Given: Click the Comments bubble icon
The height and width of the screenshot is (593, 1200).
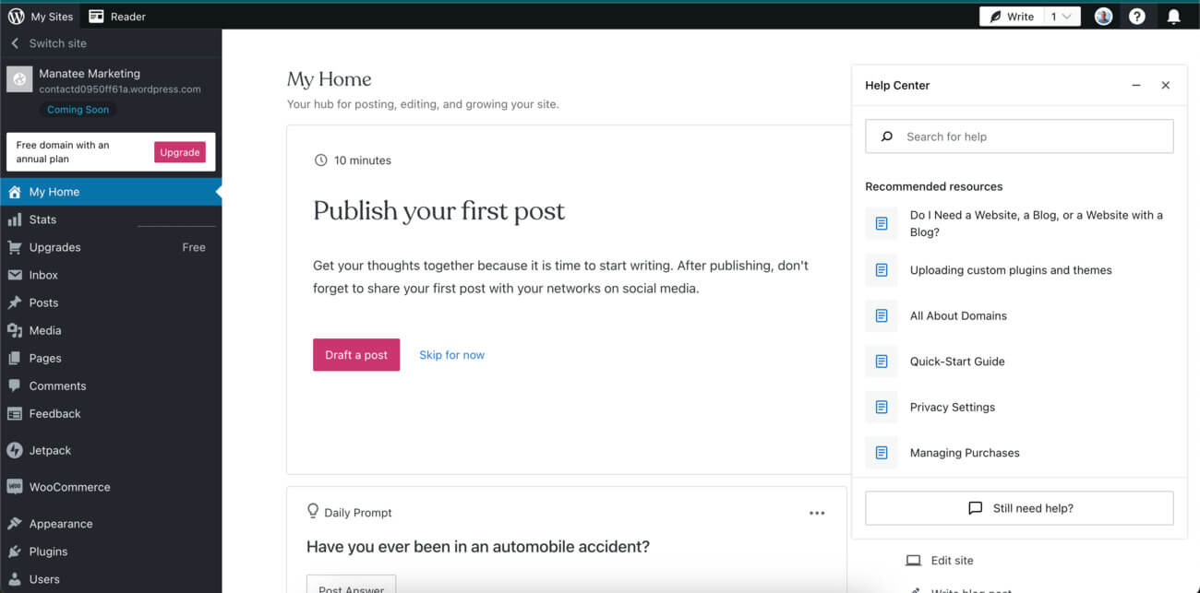Looking at the screenshot, I should click(x=15, y=385).
